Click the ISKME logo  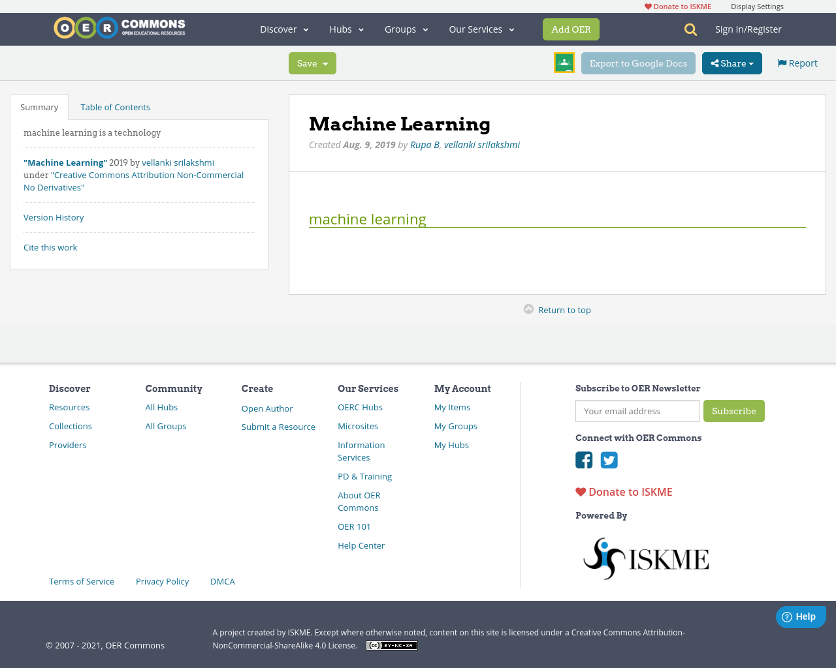645,558
